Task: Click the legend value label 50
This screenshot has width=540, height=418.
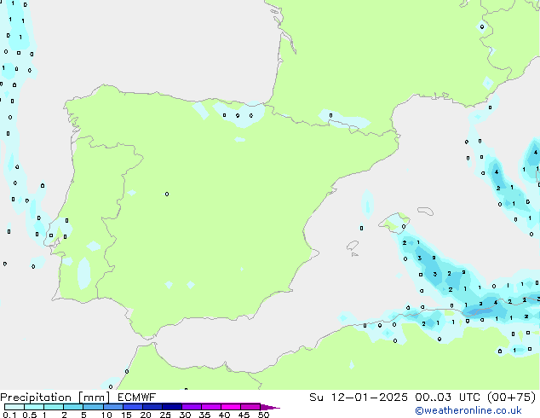Action: point(263,415)
